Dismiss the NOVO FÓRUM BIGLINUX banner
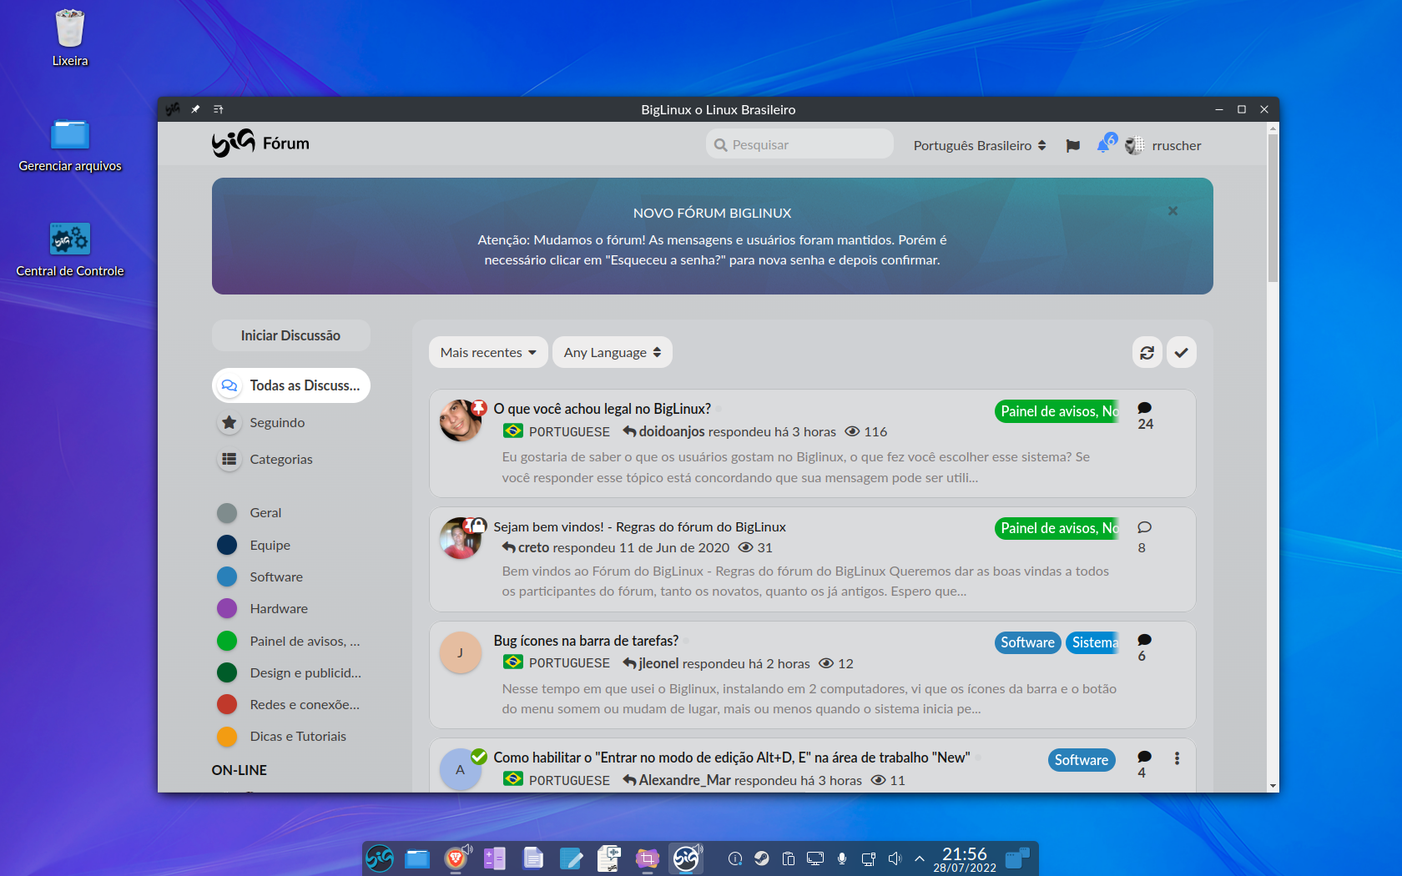Image resolution: width=1402 pixels, height=876 pixels. pos(1173,211)
